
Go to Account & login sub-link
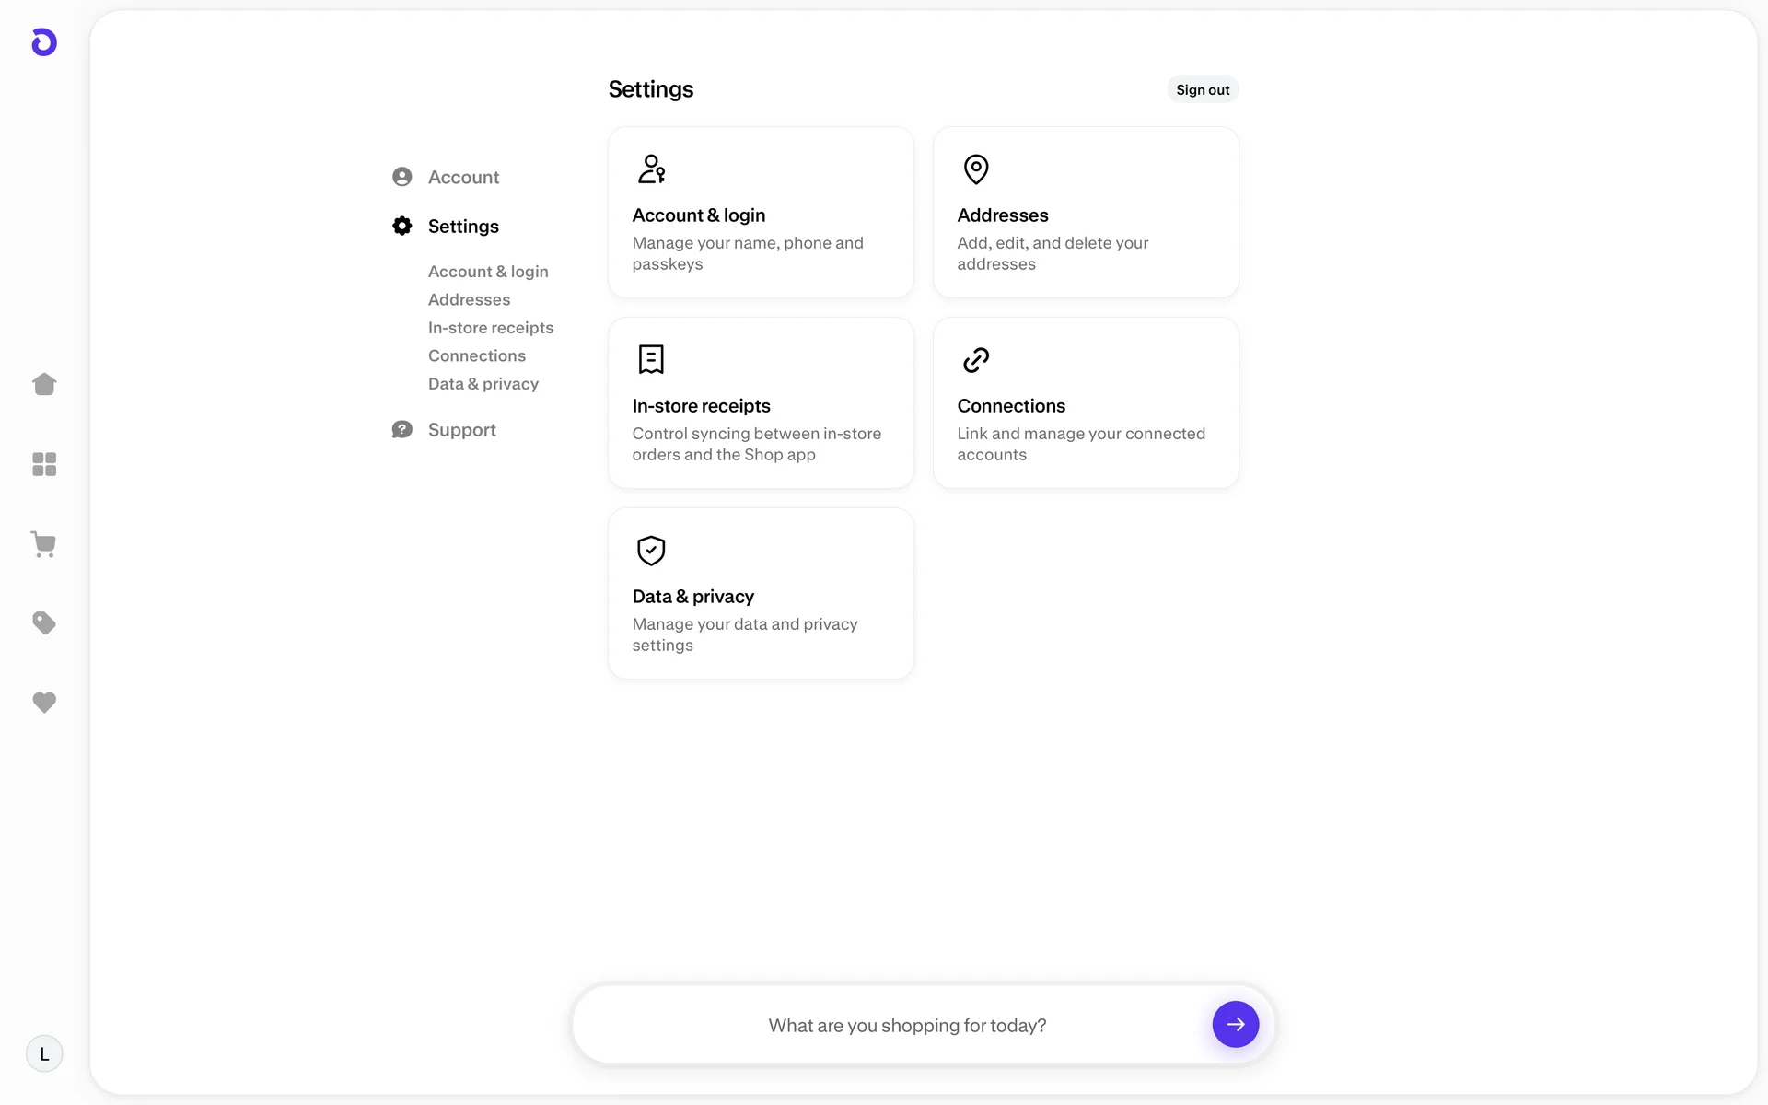point(488,272)
